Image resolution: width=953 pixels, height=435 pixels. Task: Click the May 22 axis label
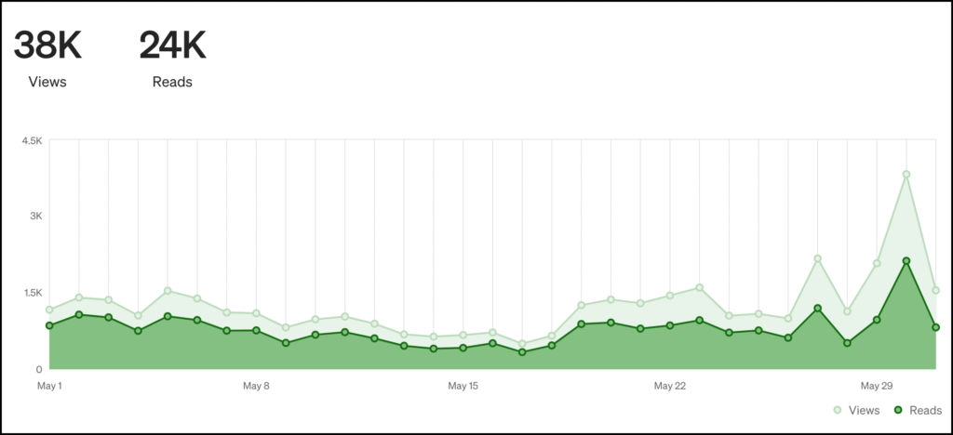tap(669, 385)
